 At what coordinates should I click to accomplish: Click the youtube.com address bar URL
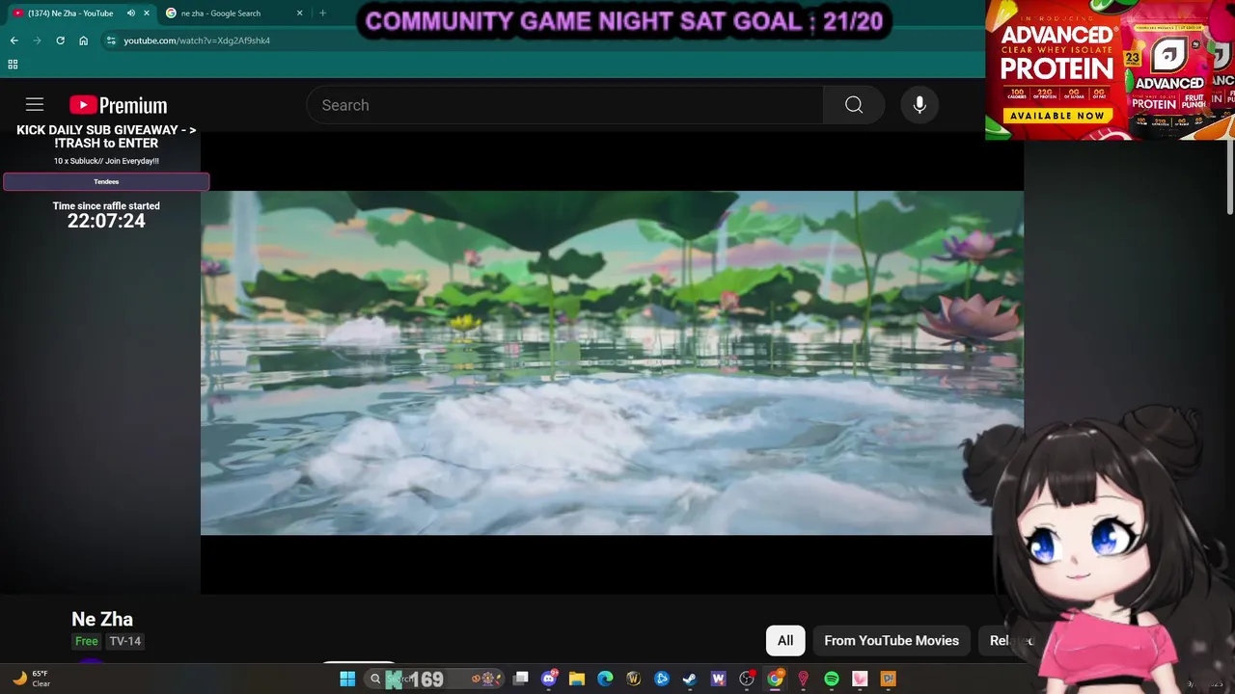coord(197,40)
